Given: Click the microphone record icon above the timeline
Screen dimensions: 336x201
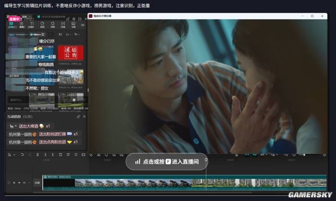Looking at the screenshot, I should click(237, 155).
